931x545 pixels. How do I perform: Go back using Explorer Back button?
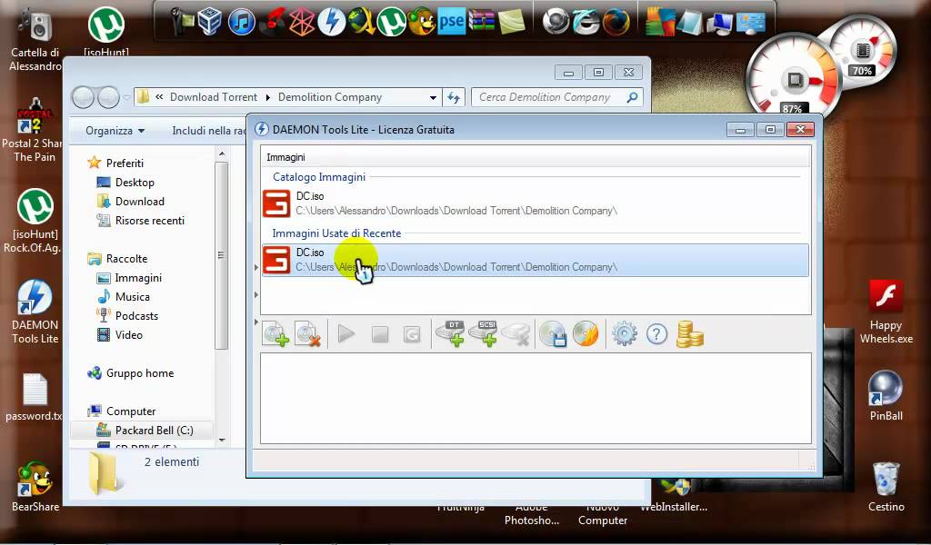[x=83, y=97]
